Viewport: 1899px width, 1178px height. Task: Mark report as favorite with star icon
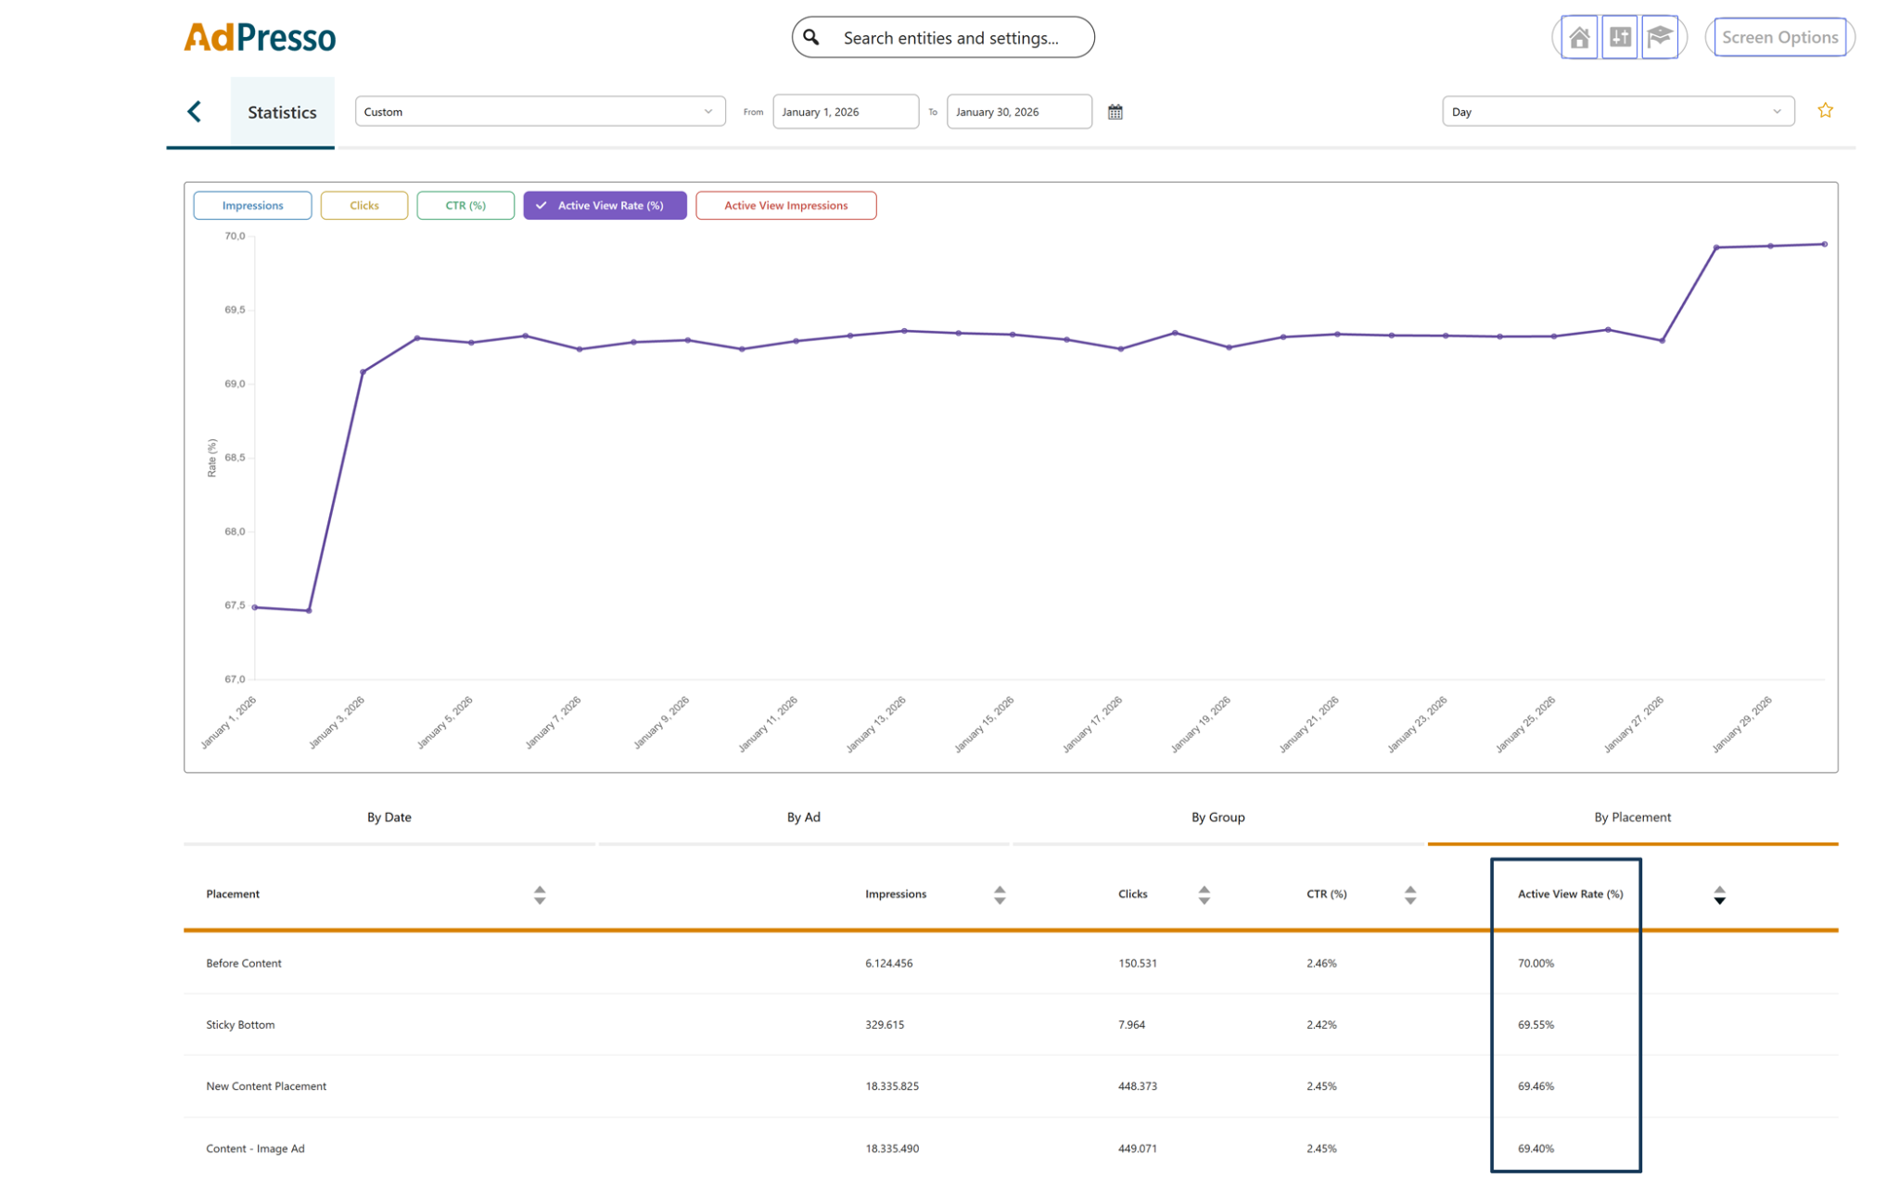pos(1825,110)
